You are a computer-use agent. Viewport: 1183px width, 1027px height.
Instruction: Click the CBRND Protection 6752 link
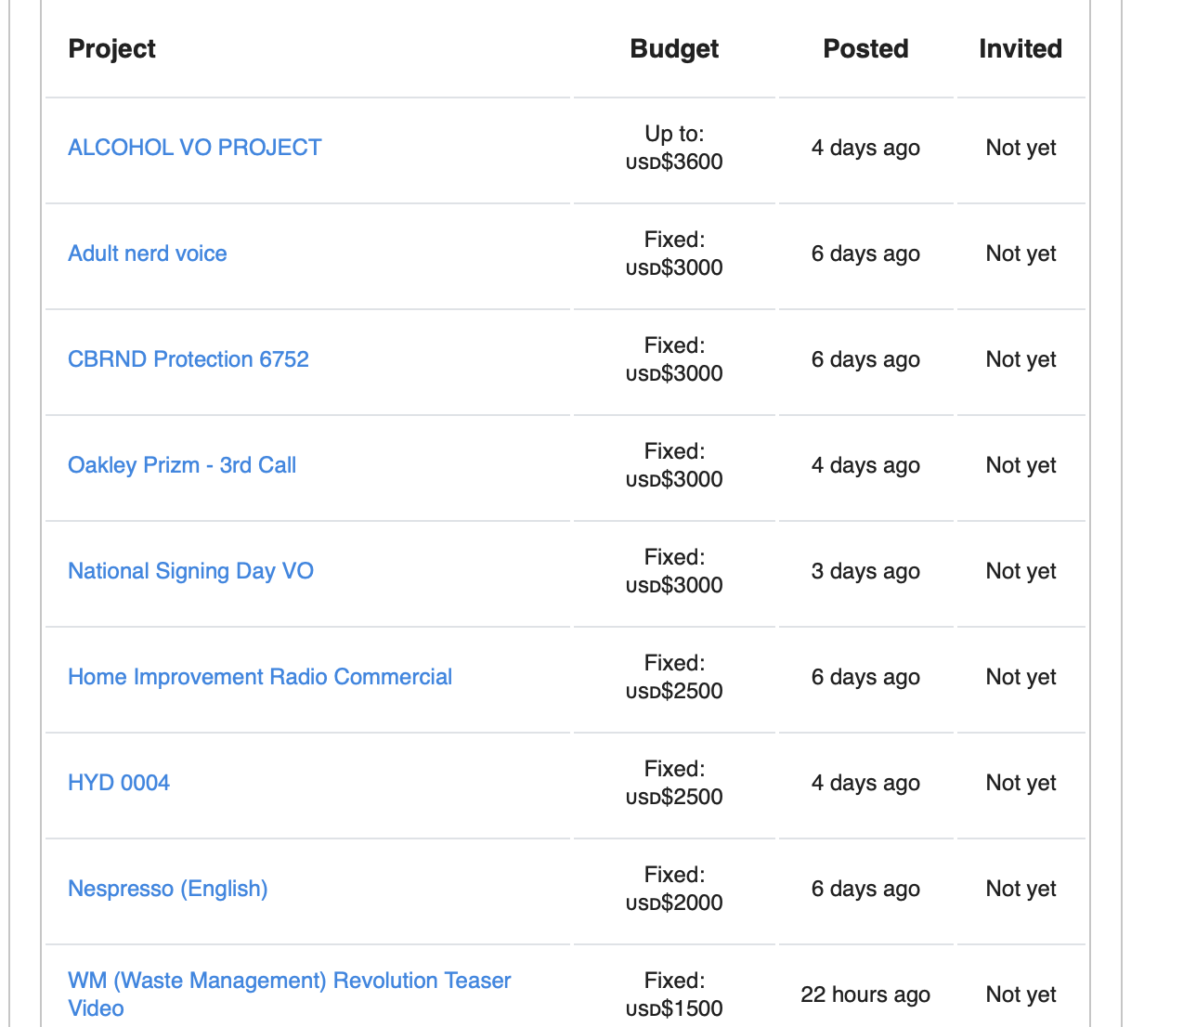pyautogui.click(x=188, y=359)
